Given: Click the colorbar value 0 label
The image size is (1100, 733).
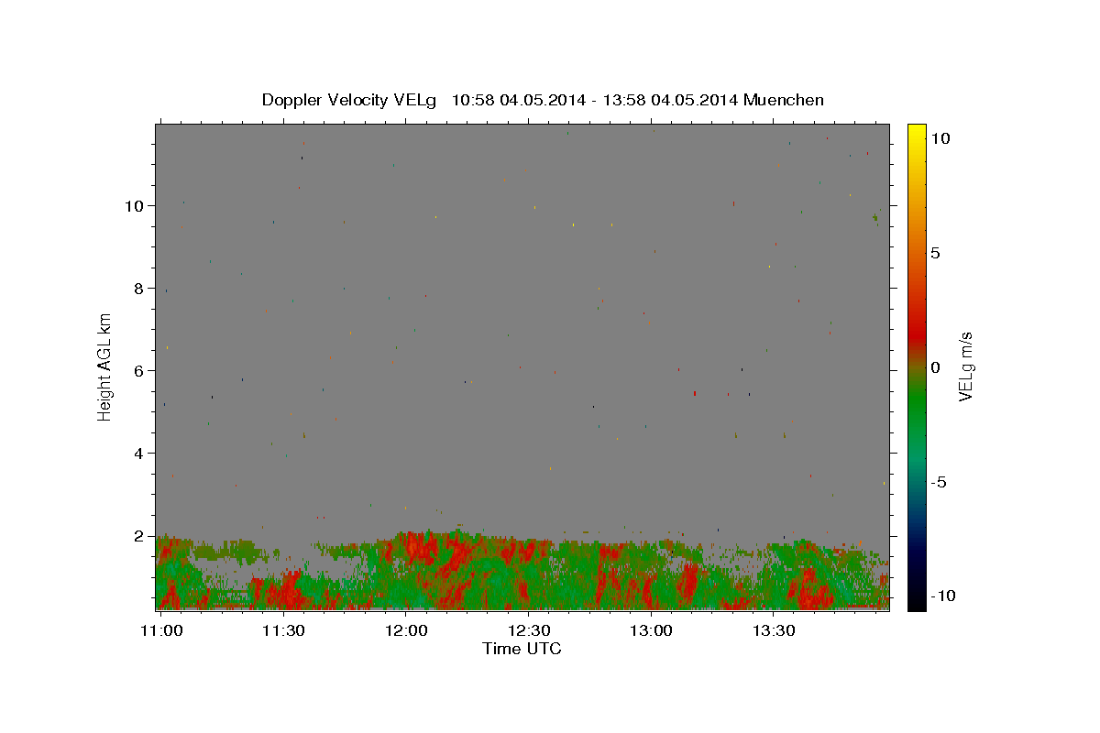Looking at the screenshot, I should 935,367.
